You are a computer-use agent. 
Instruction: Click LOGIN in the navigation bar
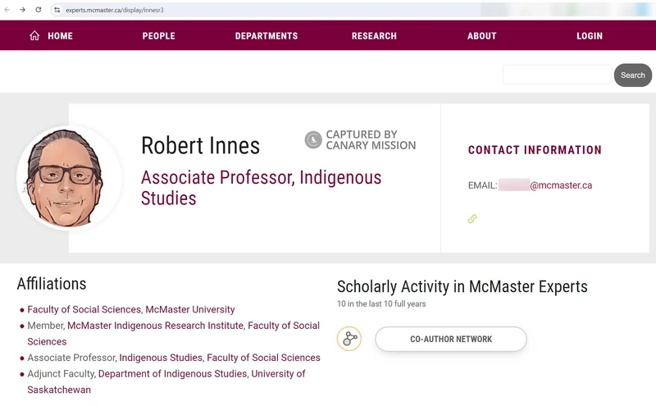590,36
